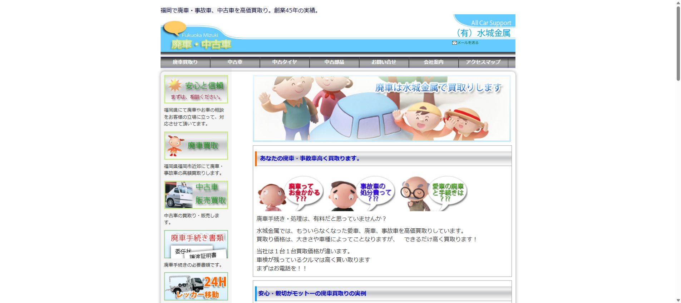The width and height of the screenshot is (681, 303).
Task: Click heading 安心・親切がモットーの廃車買取りの実例
Action: [312, 293]
